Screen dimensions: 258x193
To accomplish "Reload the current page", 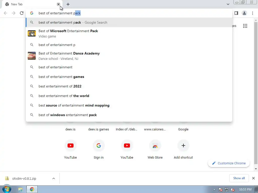I will [22, 13].
